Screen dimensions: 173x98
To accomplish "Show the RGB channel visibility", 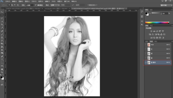I will click(146, 45).
